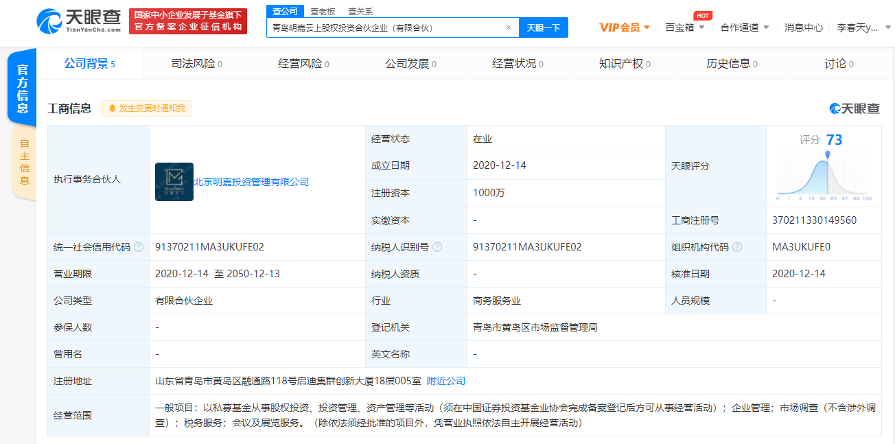Screen dimensions: 895x444
Task: Click the 英文名称 label
Action: pyautogui.click(x=391, y=354)
